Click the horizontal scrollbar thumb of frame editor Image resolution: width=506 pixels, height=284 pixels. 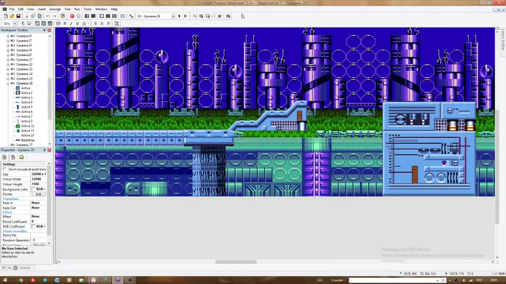(x=236, y=262)
